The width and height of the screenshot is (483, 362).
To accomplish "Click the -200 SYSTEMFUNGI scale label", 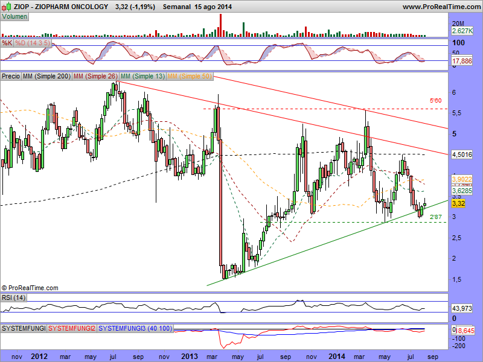I will point(459,346).
